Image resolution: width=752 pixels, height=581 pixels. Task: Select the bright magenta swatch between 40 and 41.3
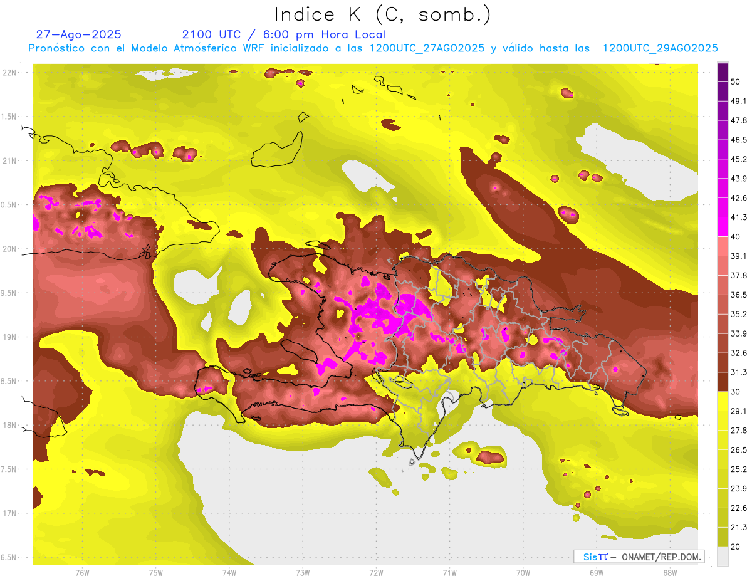pos(723,226)
